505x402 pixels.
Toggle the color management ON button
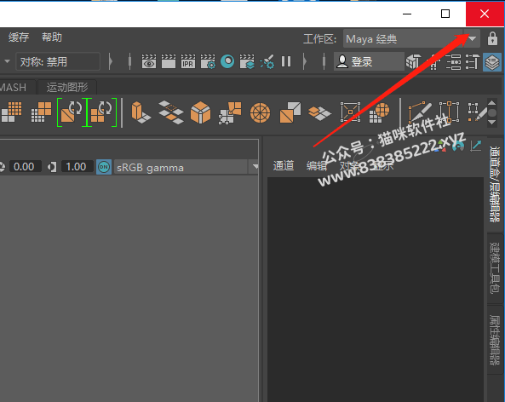click(x=104, y=167)
